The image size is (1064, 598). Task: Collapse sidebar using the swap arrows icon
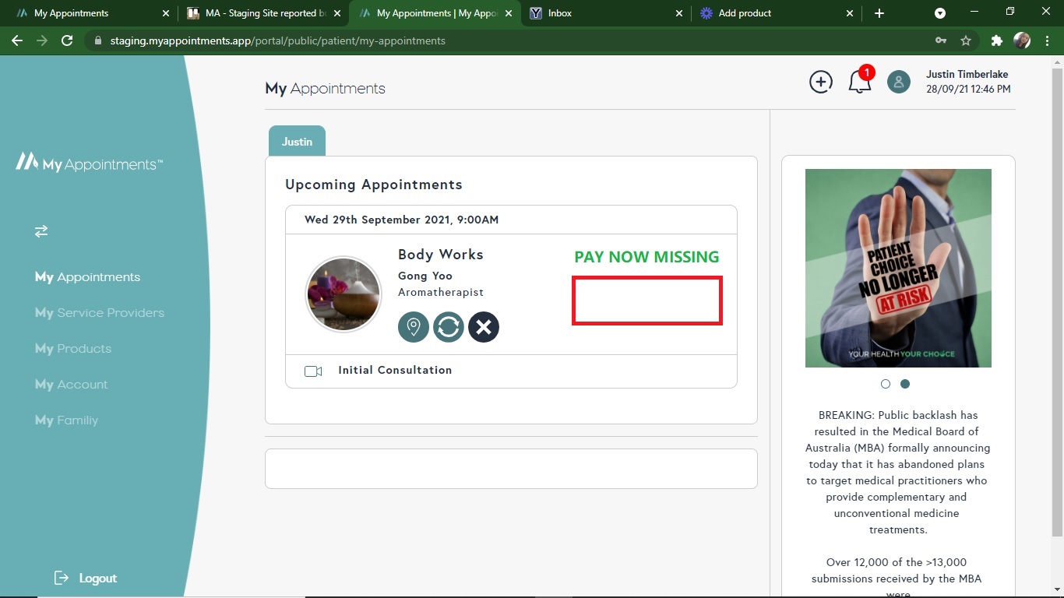[41, 231]
